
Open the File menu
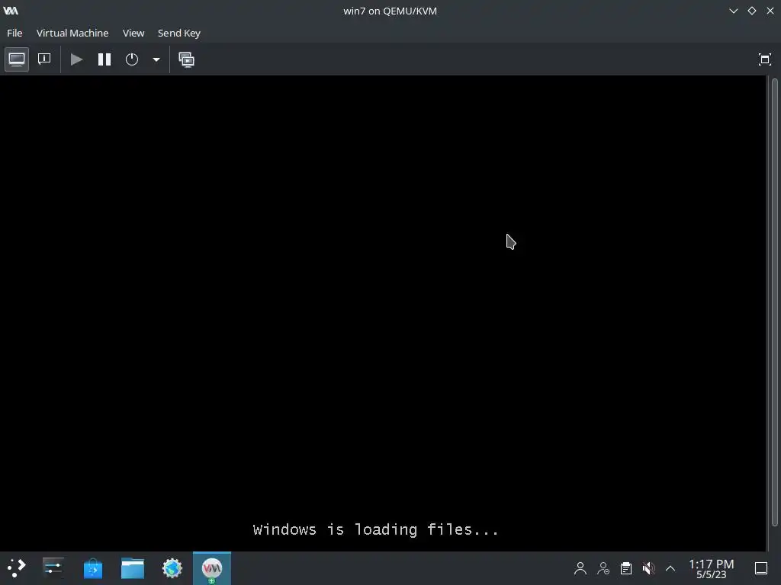[x=14, y=33]
